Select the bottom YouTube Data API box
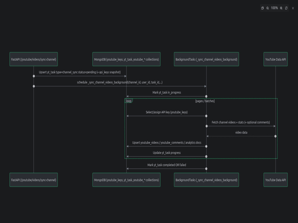The height and width of the screenshot is (223, 298). [x=276, y=180]
